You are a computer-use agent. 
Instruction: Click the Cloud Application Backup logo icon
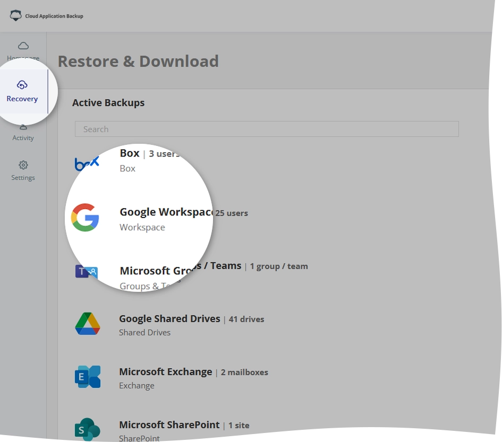coord(15,15)
